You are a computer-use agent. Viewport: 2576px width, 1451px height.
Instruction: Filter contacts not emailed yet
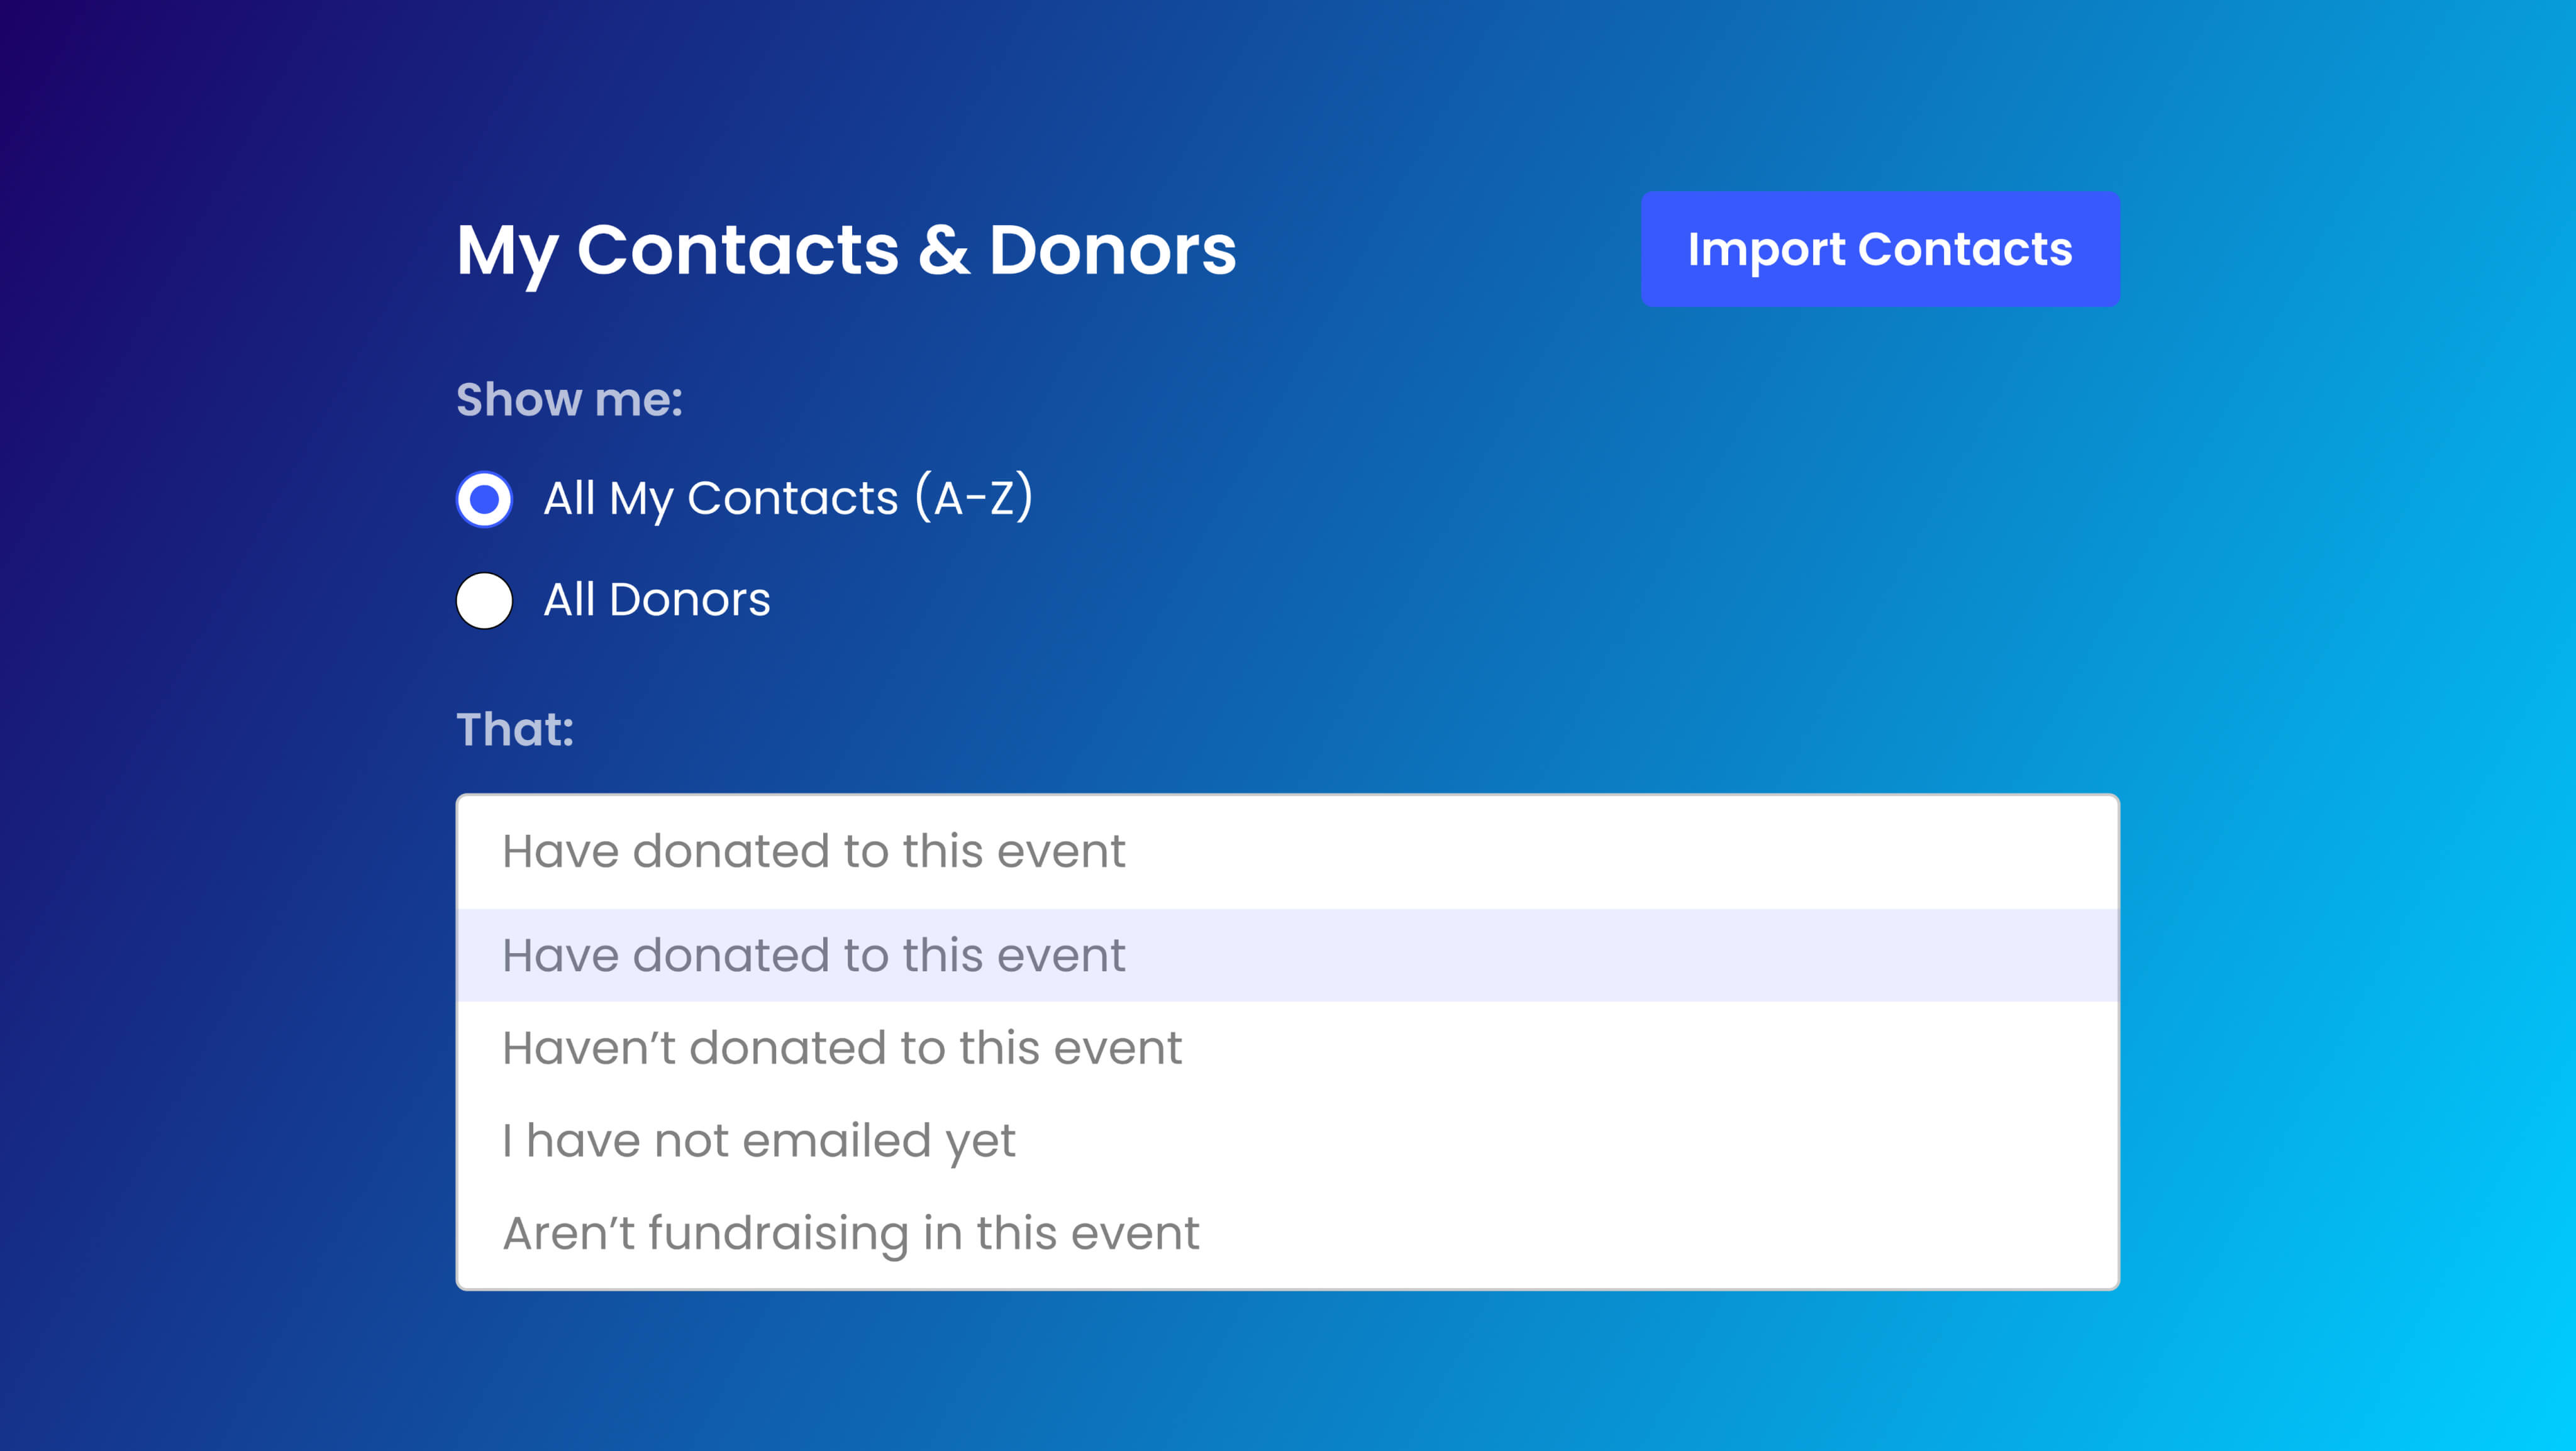759,1141
